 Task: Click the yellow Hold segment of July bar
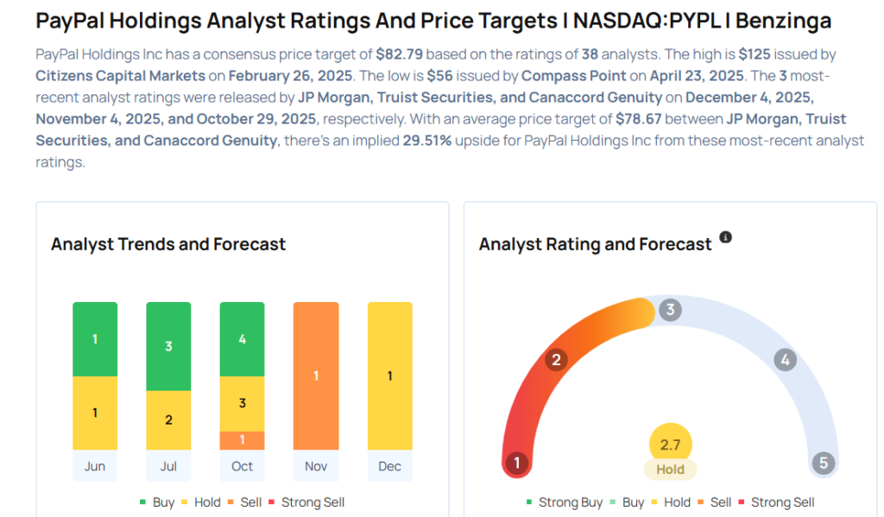pos(168,419)
